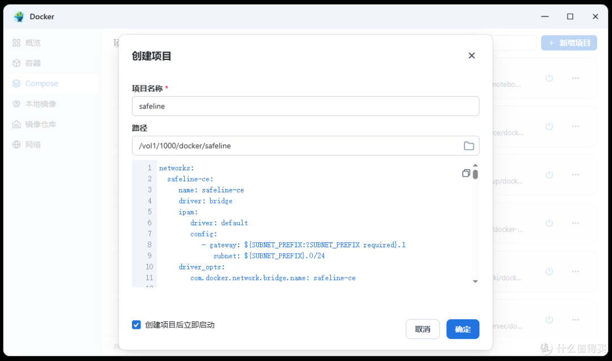Click the code editor scrollbar thumb
This screenshot has height=361, width=612.
coord(475,174)
